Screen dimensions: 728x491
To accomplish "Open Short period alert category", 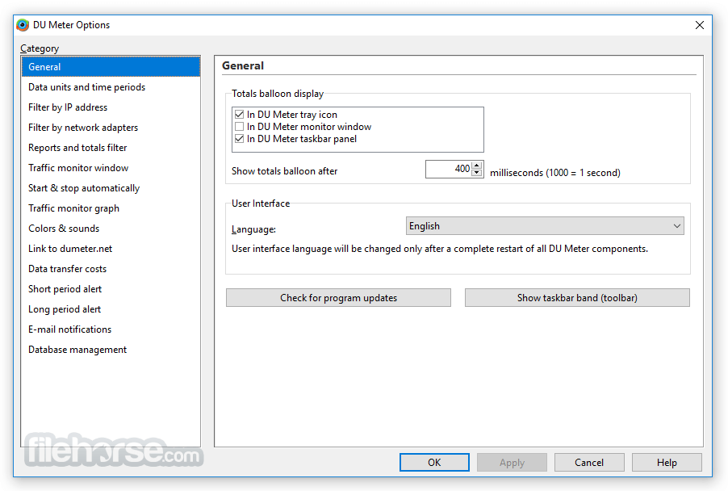I will click(111, 289).
